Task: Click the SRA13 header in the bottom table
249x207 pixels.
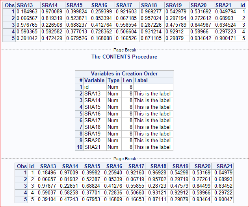Action: (48, 166)
